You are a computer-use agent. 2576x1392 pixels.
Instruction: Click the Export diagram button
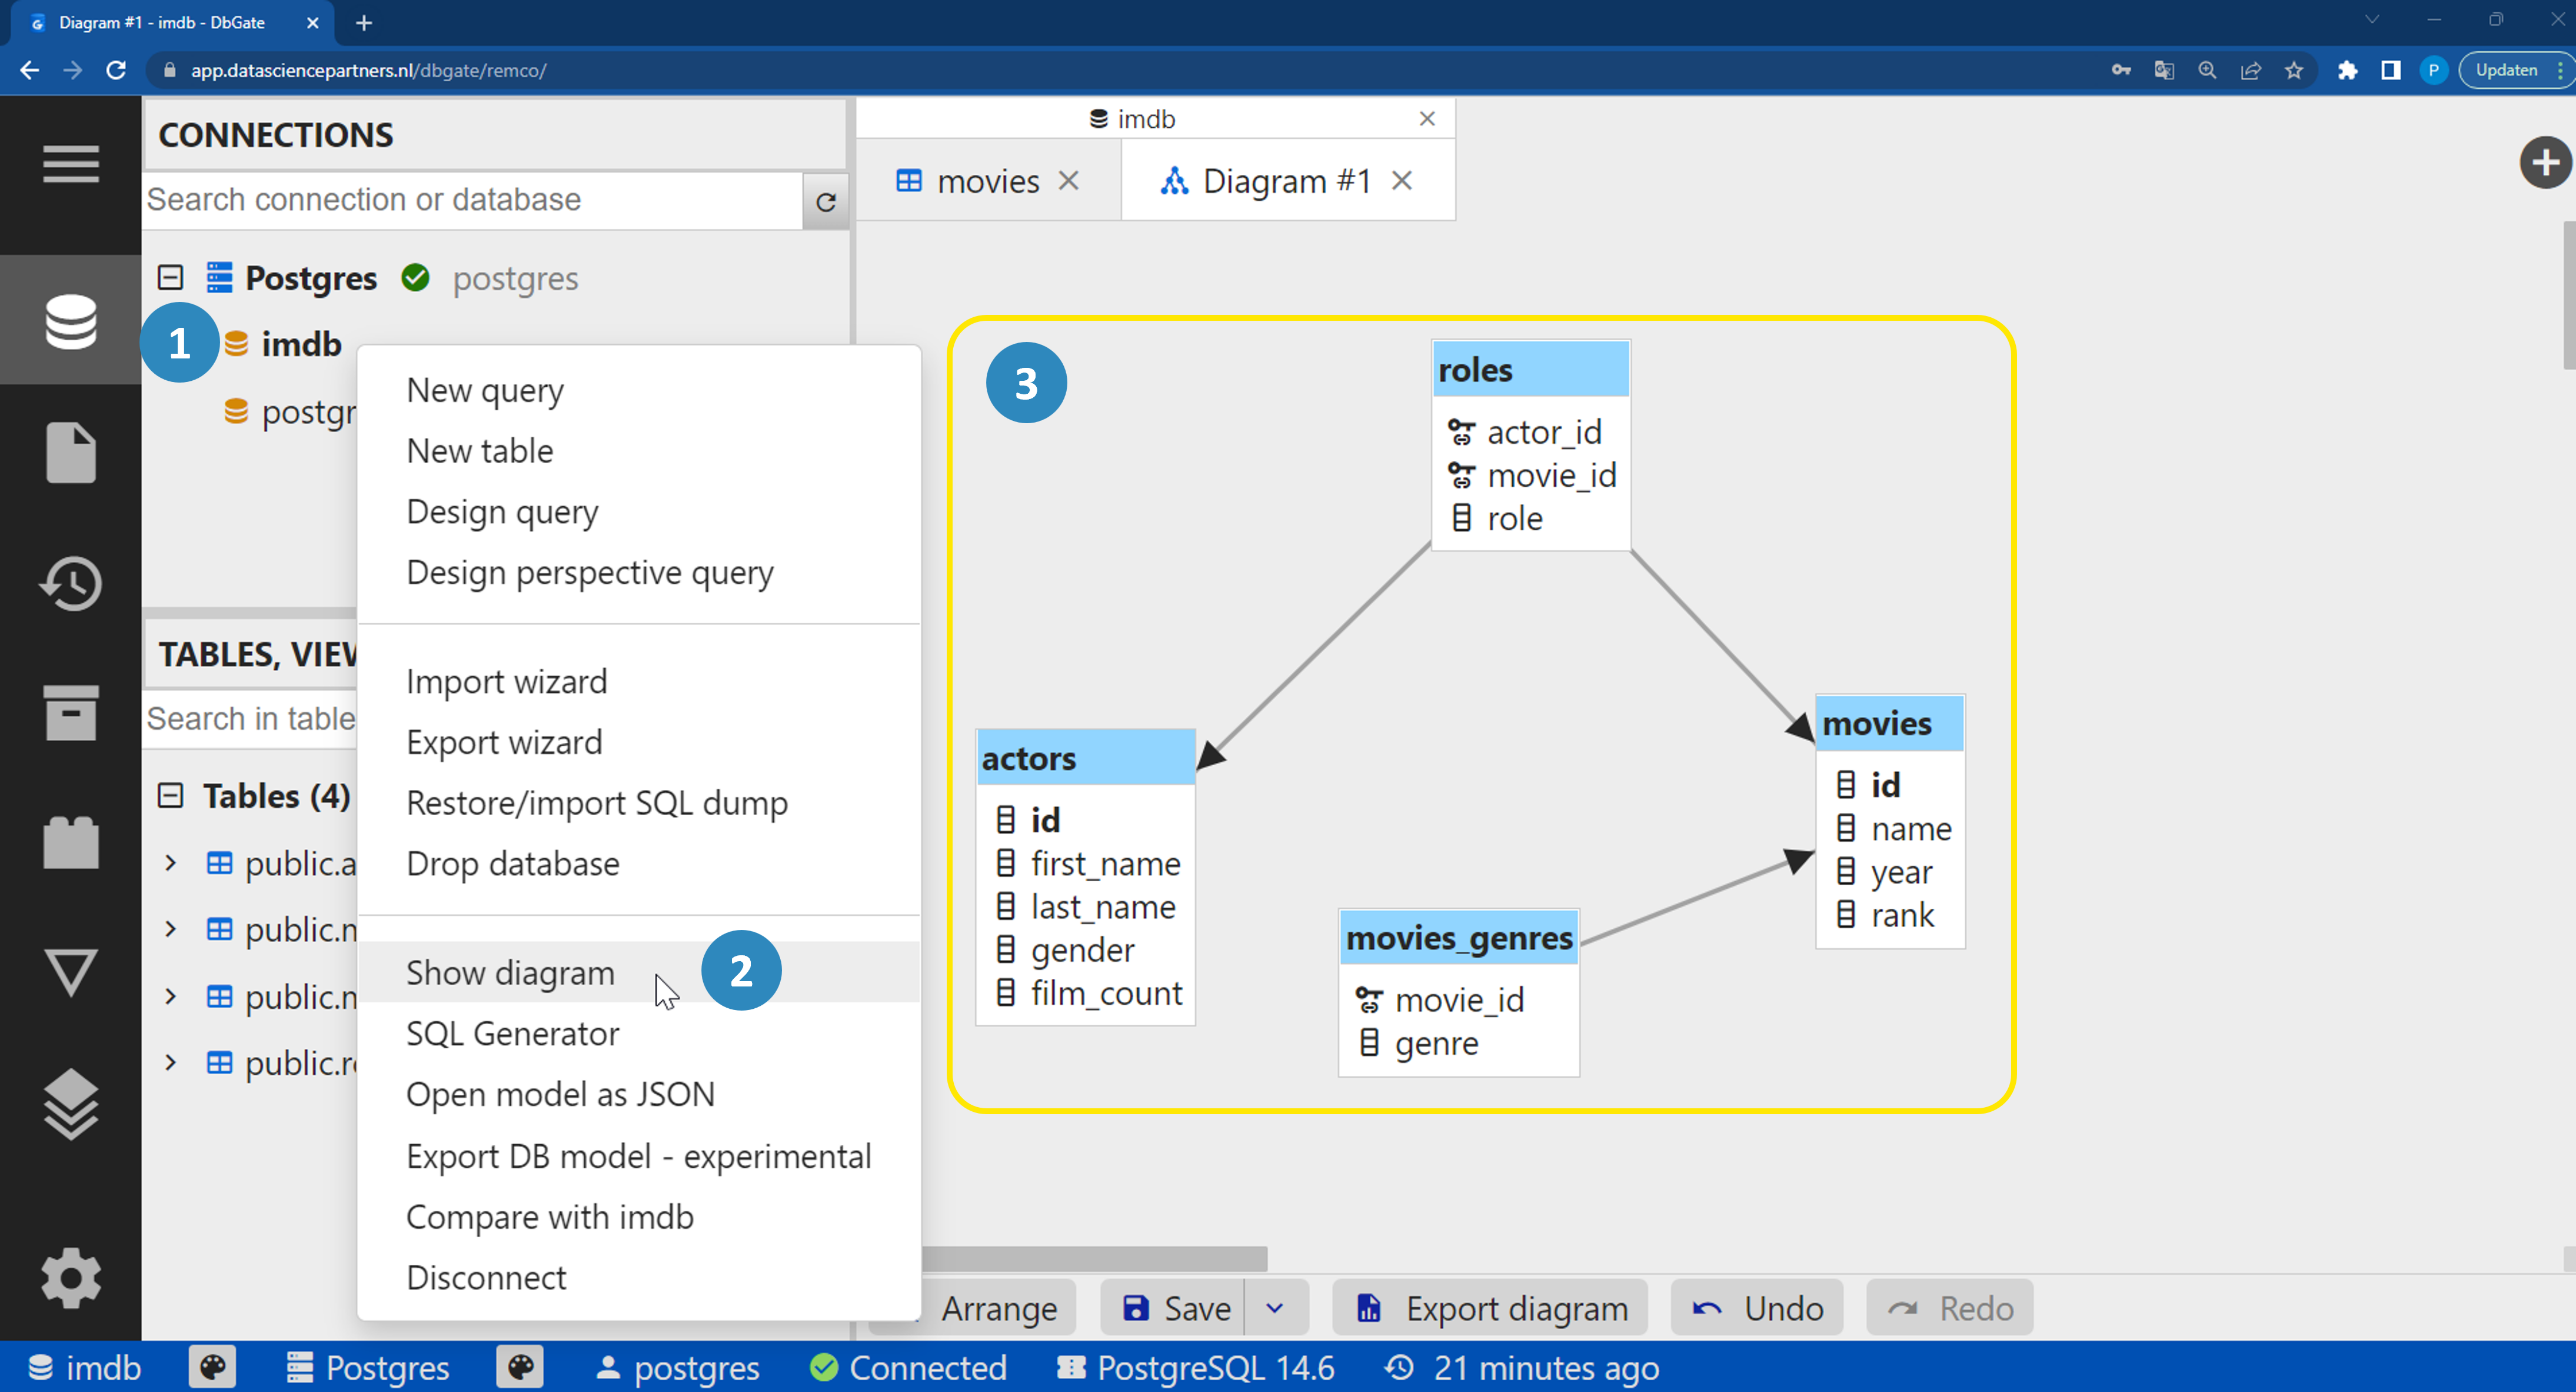coord(1491,1308)
